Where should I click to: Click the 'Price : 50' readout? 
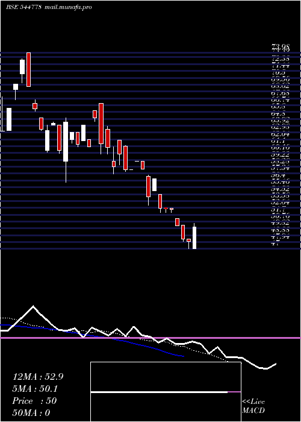tap(34, 401)
